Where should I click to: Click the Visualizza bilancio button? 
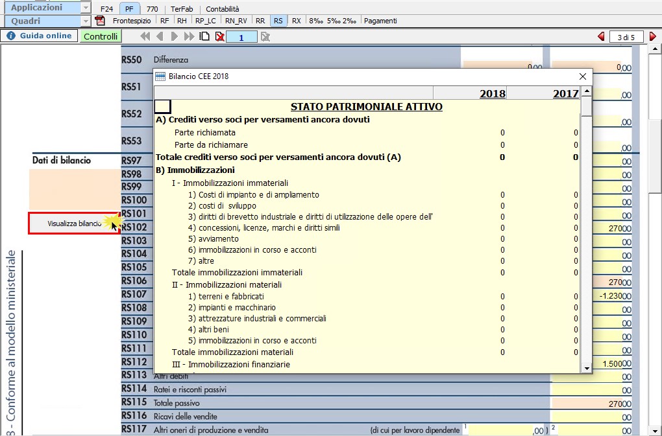74,224
